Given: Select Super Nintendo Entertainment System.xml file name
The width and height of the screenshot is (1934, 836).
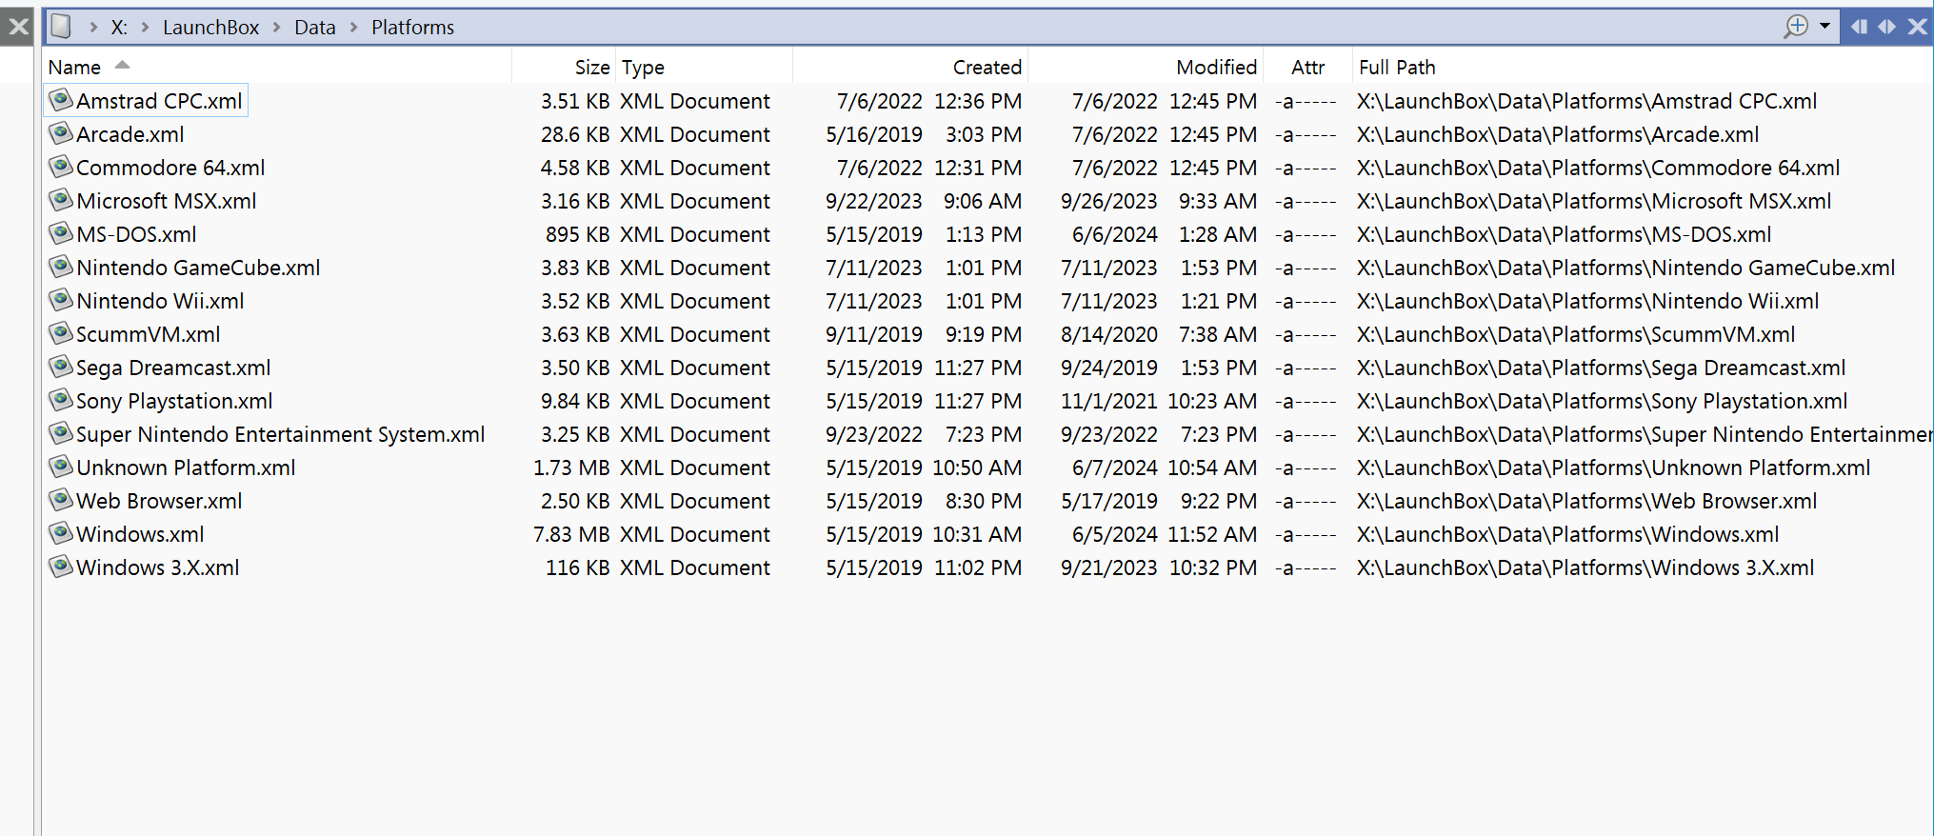Looking at the screenshot, I should pos(281,434).
